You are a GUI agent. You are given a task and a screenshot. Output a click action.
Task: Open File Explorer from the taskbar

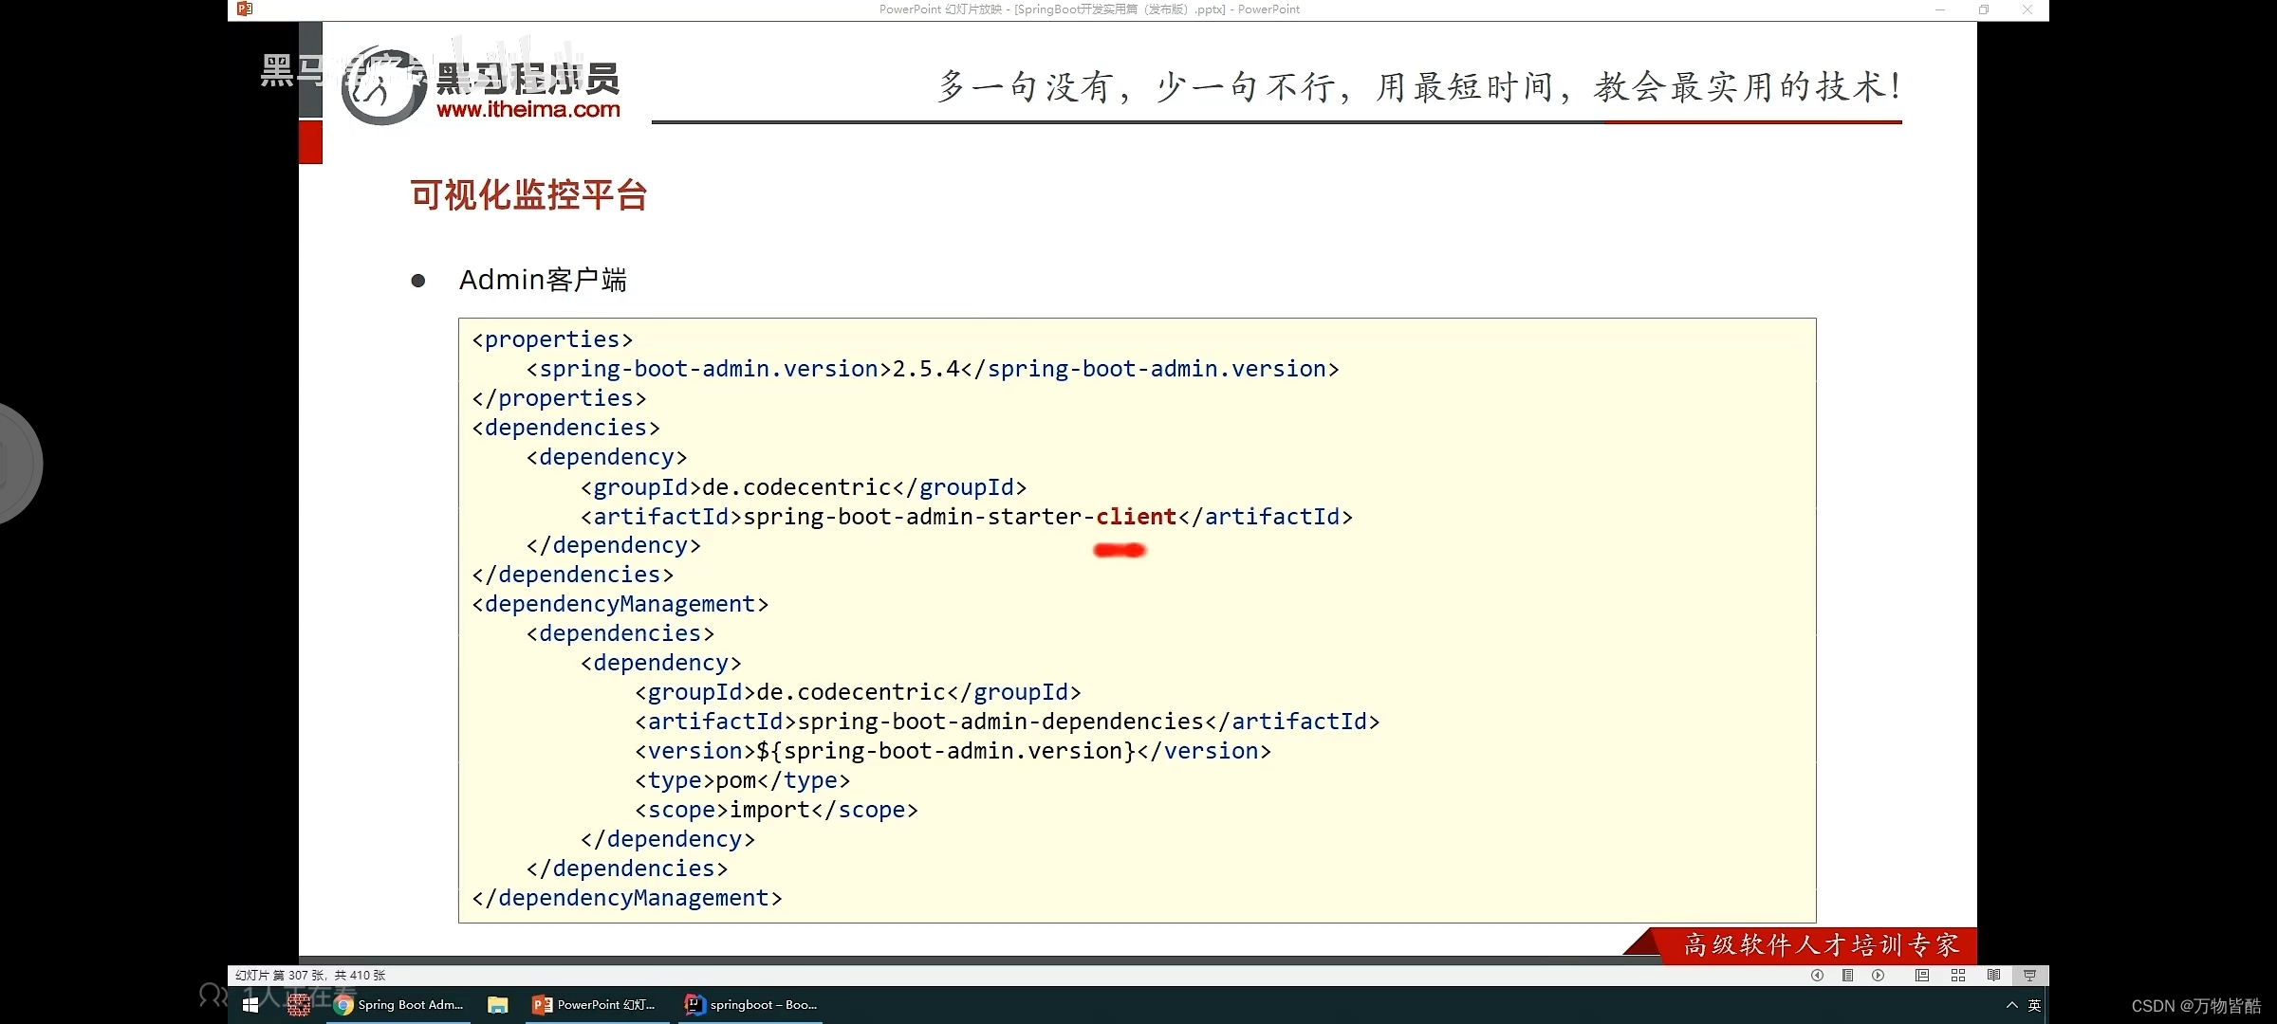pyautogui.click(x=498, y=1005)
